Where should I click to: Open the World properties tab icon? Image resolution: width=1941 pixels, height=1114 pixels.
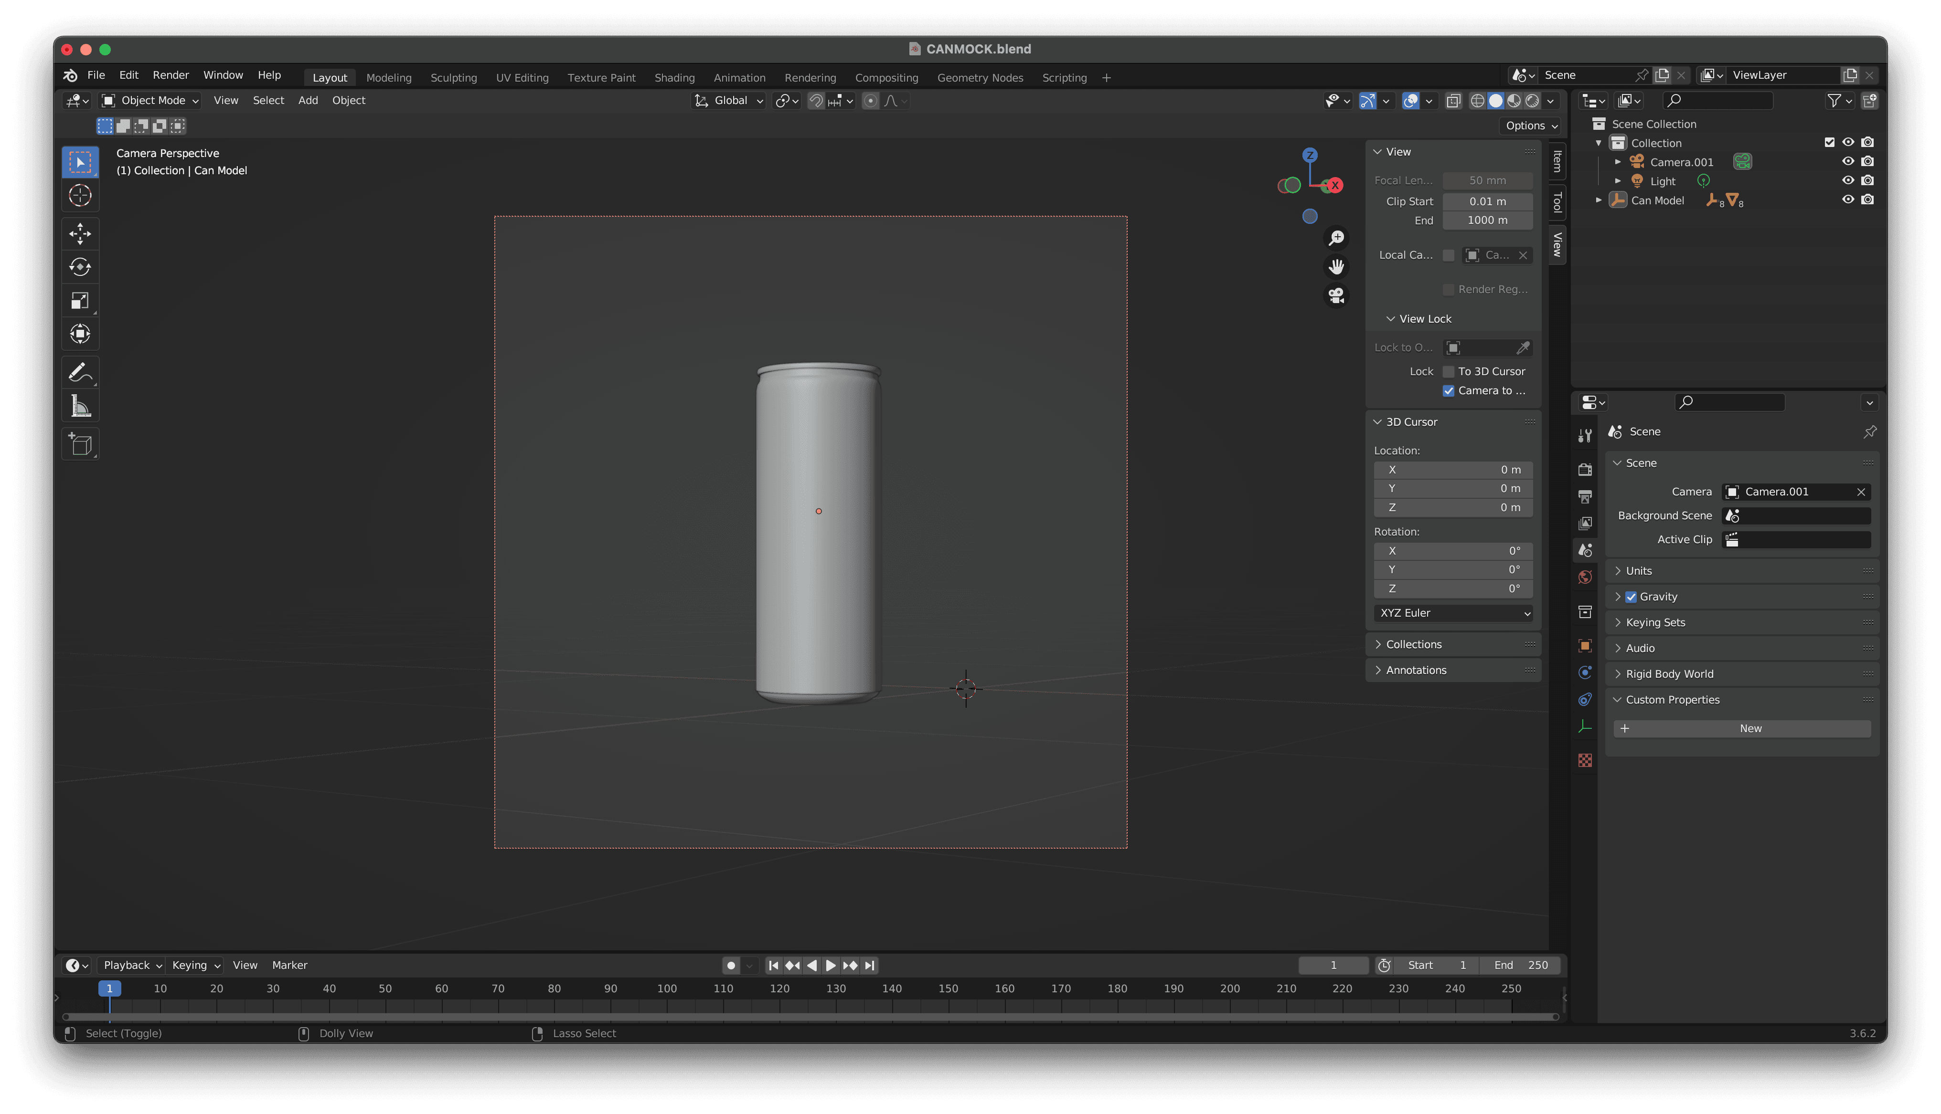pyautogui.click(x=1585, y=577)
